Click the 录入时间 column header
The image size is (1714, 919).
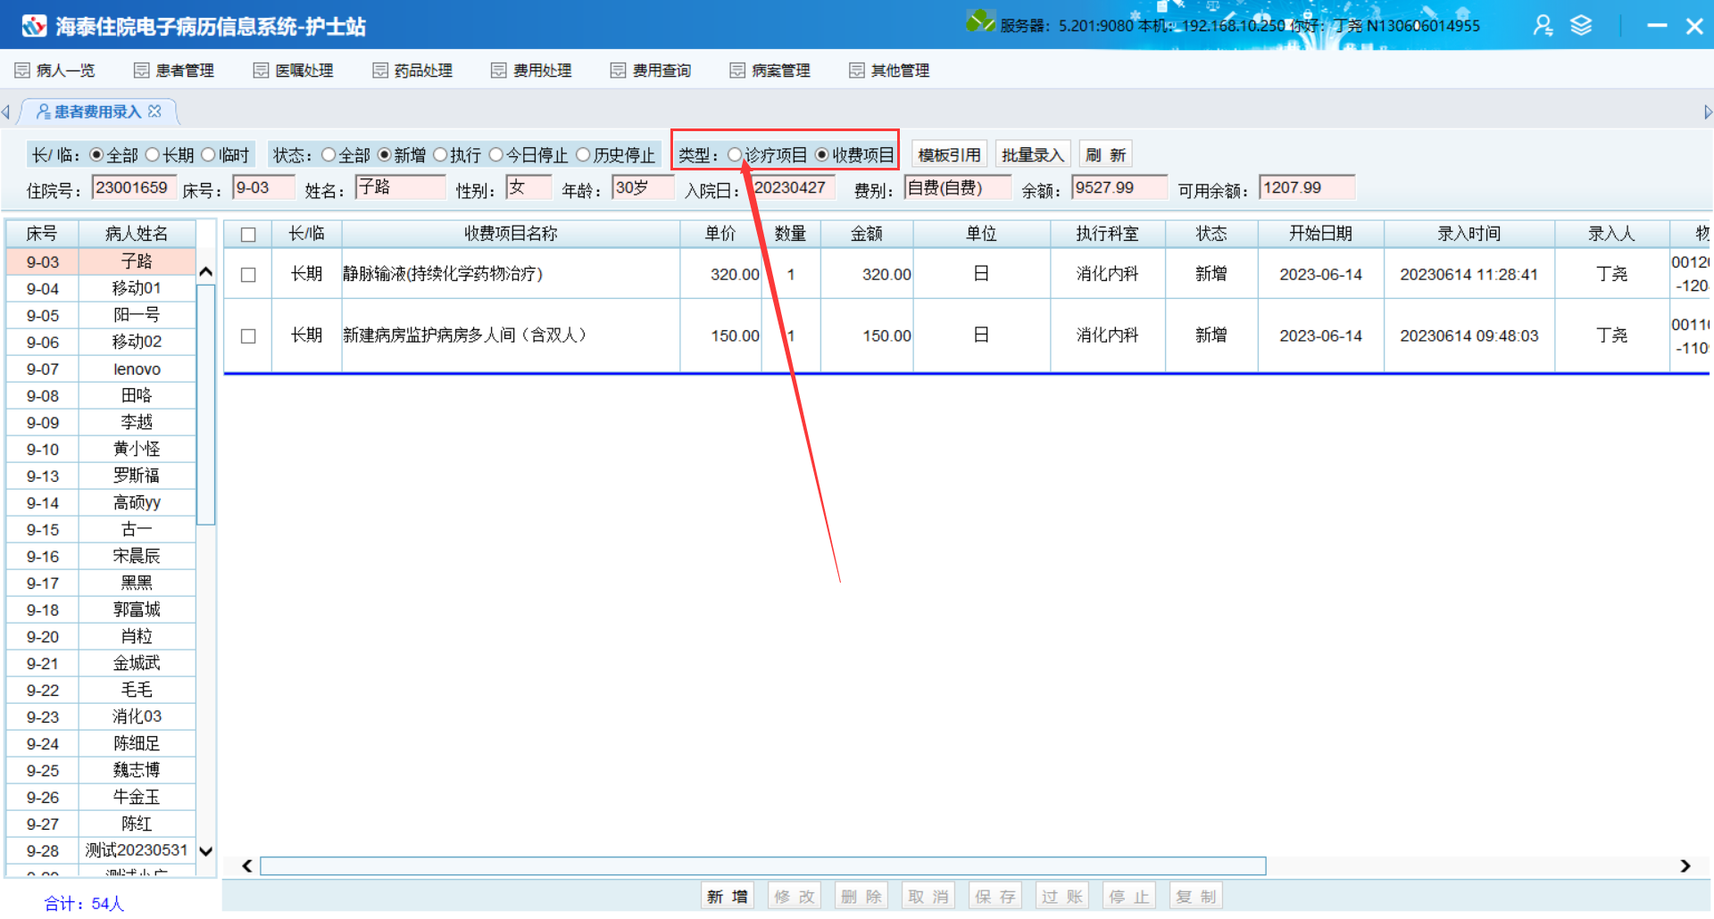point(1469,234)
